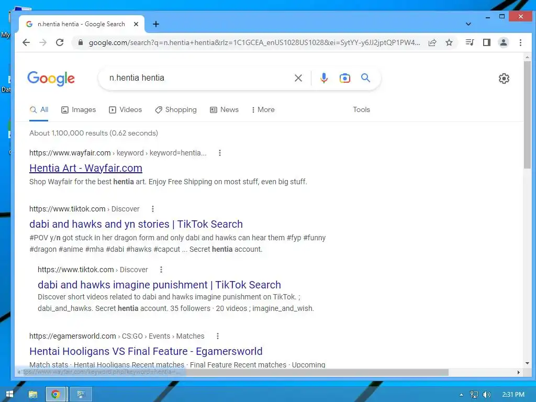Click the scrollbar up arrow
Image resolution: width=536 pixels, height=402 pixels.
click(x=527, y=57)
